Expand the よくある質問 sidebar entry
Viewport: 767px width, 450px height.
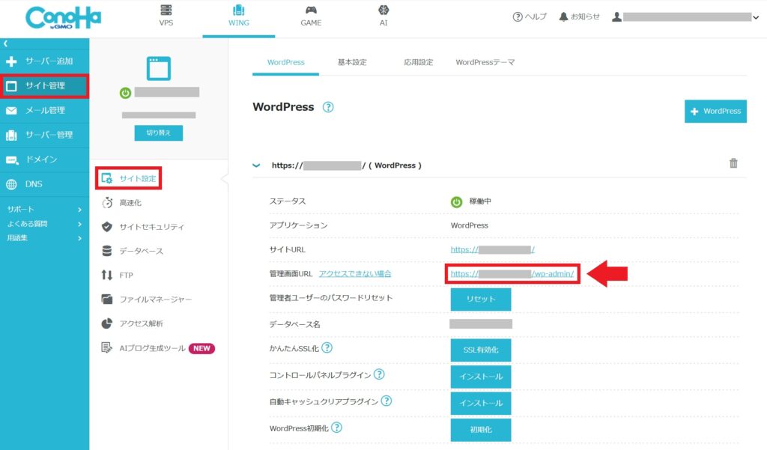[x=44, y=224]
